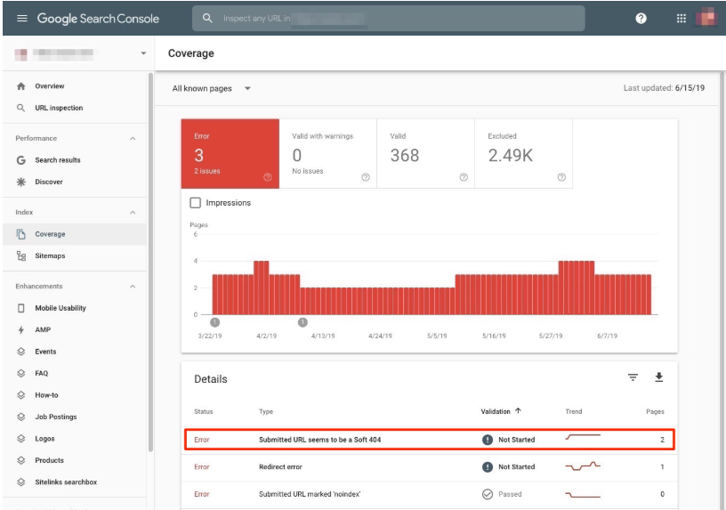The width and height of the screenshot is (726, 510).
Task: Open the hamburger main menu
Action: click(21, 19)
